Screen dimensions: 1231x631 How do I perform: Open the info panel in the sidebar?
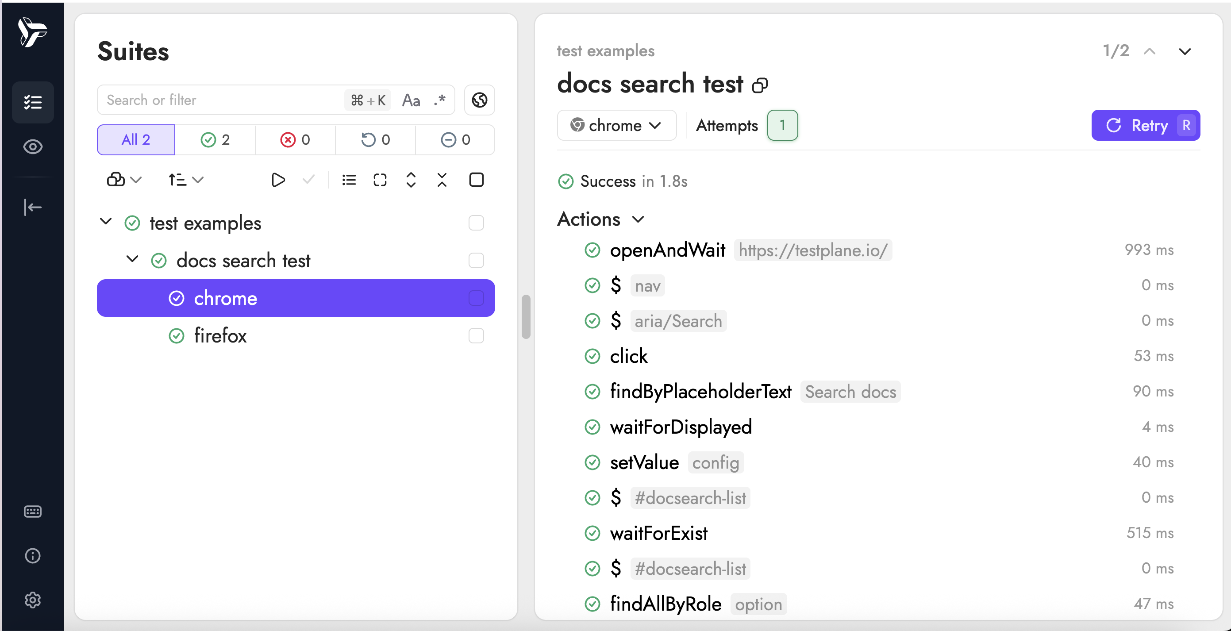32,555
